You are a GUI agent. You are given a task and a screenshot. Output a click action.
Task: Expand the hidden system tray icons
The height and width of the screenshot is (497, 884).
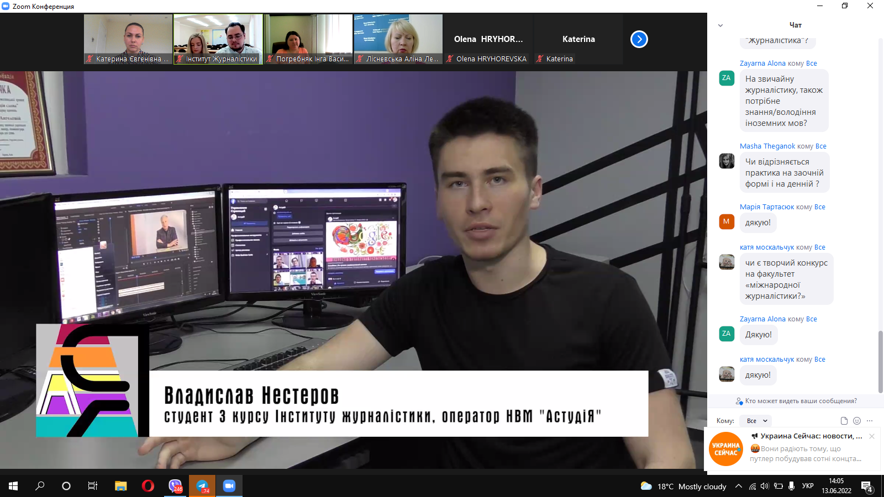pos(738,486)
